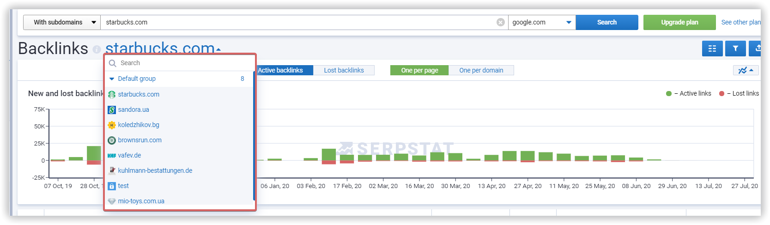Image resolution: width=770 pixels, height=225 pixels.
Task: Click the lock icon next to test
Action: tap(112, 186)
